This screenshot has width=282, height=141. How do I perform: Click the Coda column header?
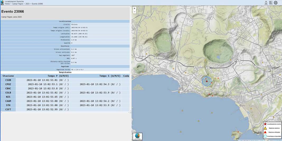126,76
